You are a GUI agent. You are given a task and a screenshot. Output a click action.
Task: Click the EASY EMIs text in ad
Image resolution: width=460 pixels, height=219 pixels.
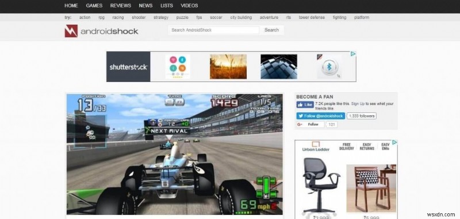(385, 147)
